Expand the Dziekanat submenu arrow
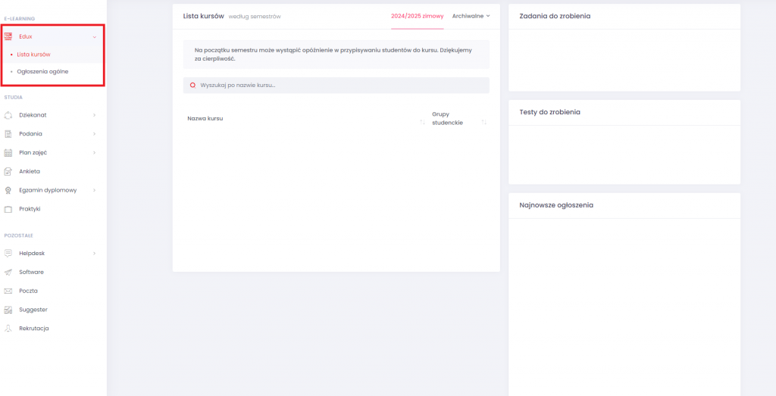This screenshot has height=396, width=776. click(94, 115)
